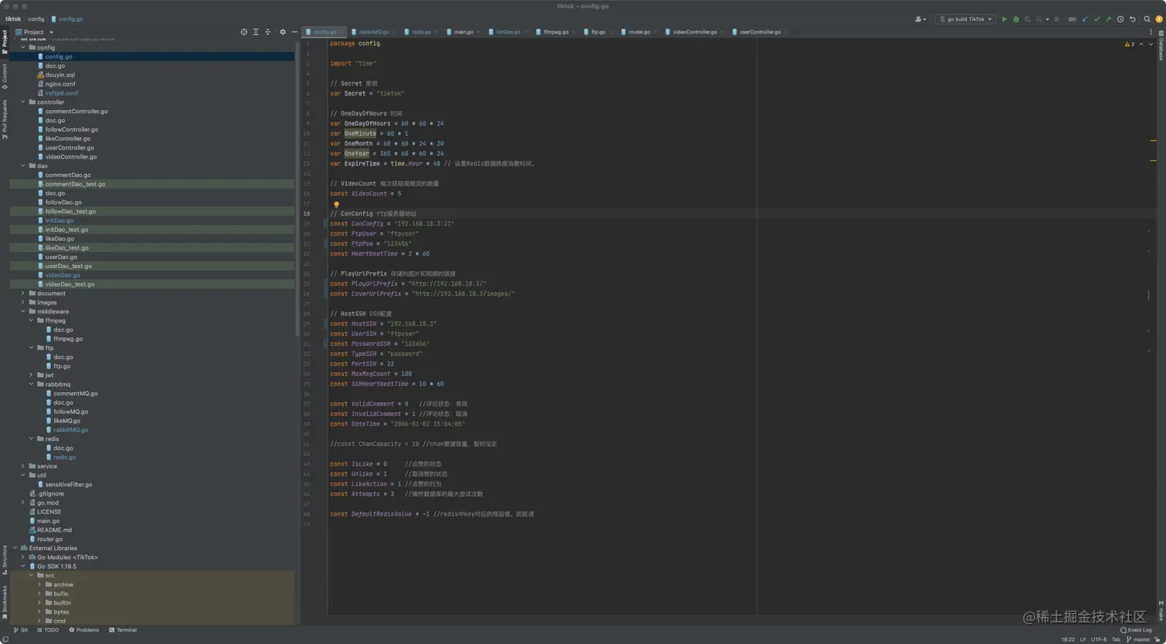Click the Search Everywhere magnifier icon

click(x=1147, y=19)
